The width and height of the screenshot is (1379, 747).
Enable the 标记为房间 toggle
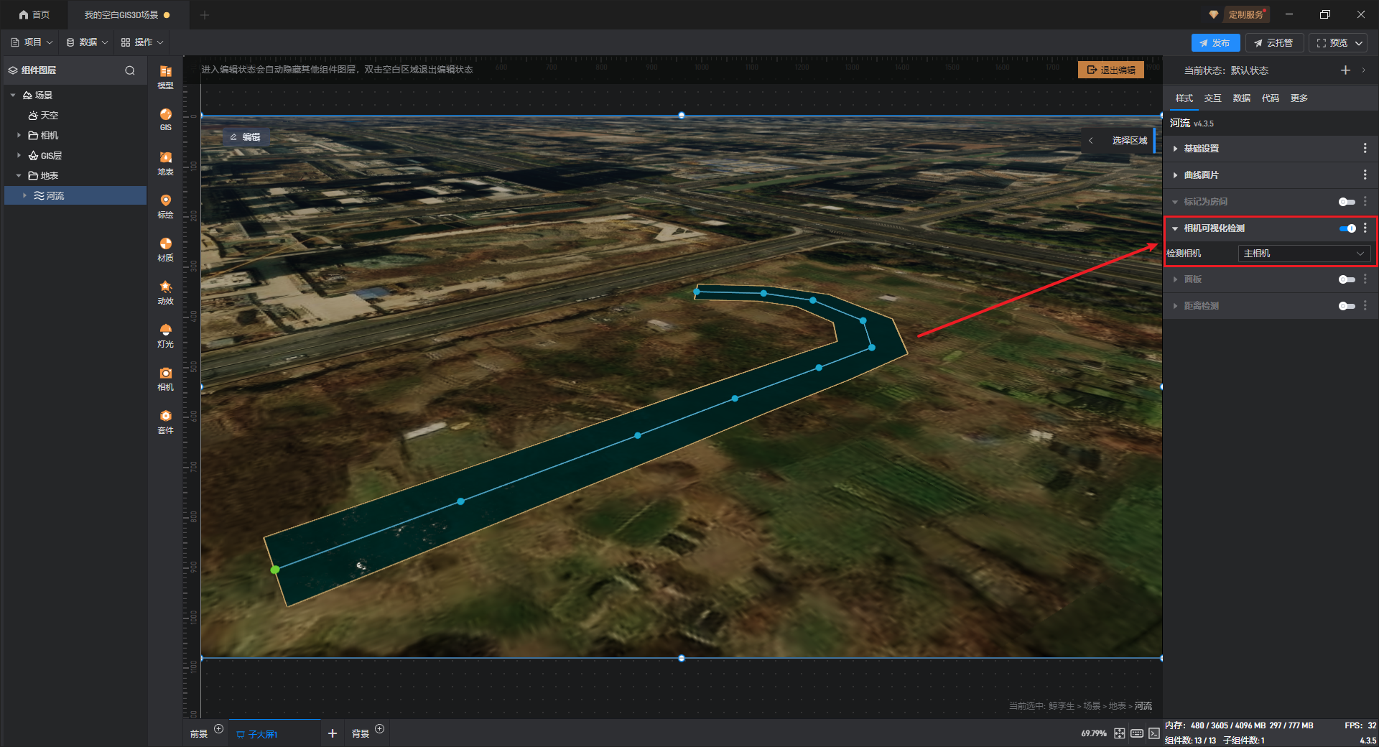tap(1347, 202)
